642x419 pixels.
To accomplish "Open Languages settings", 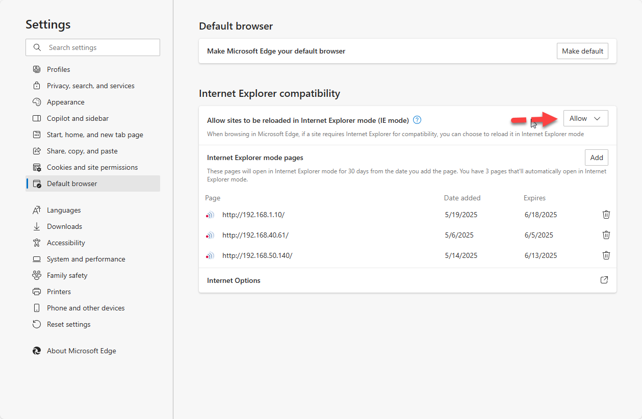I will 93,210.
